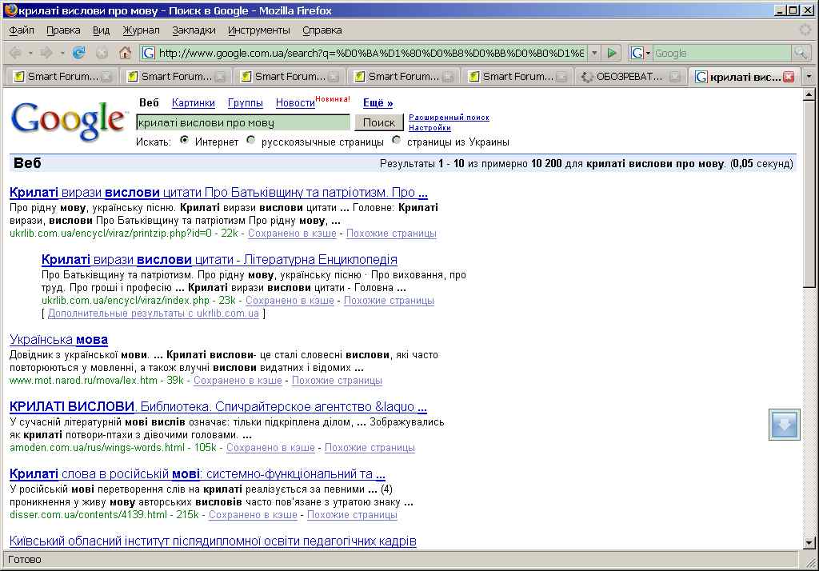
Task: Close the ОБОЗРЕВАТ... tab
Action: pos(675,77)
